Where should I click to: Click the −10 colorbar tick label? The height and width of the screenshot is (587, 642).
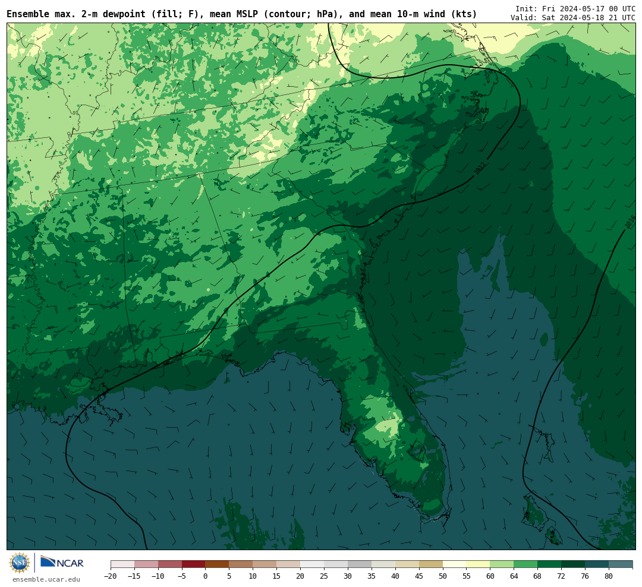coord(158,576)
